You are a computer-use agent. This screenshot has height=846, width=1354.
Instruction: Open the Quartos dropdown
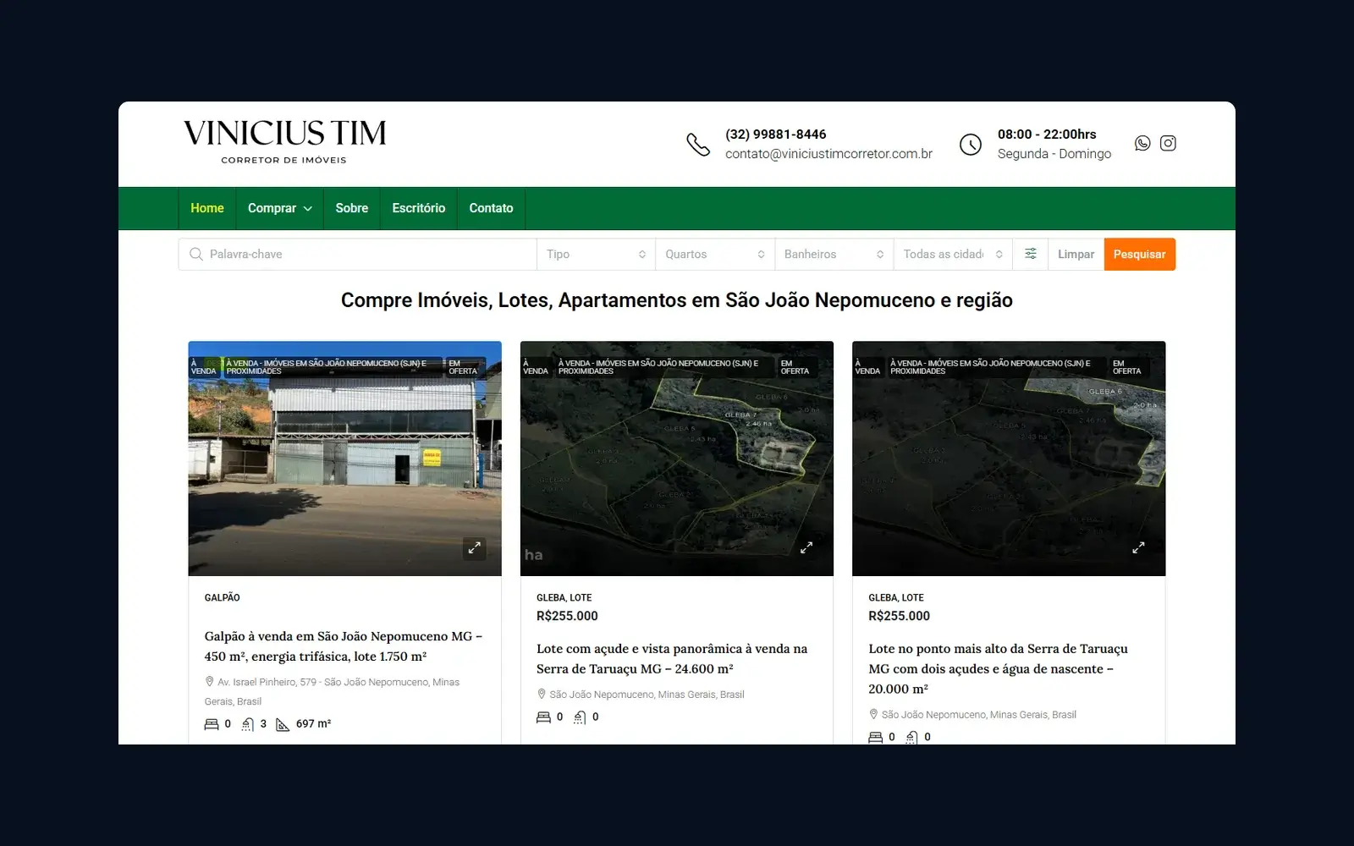pos(715,254)
